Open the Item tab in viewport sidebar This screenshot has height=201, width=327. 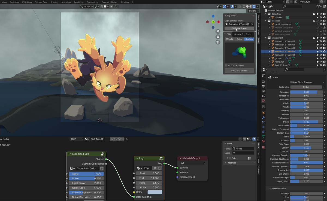[258, 17]
